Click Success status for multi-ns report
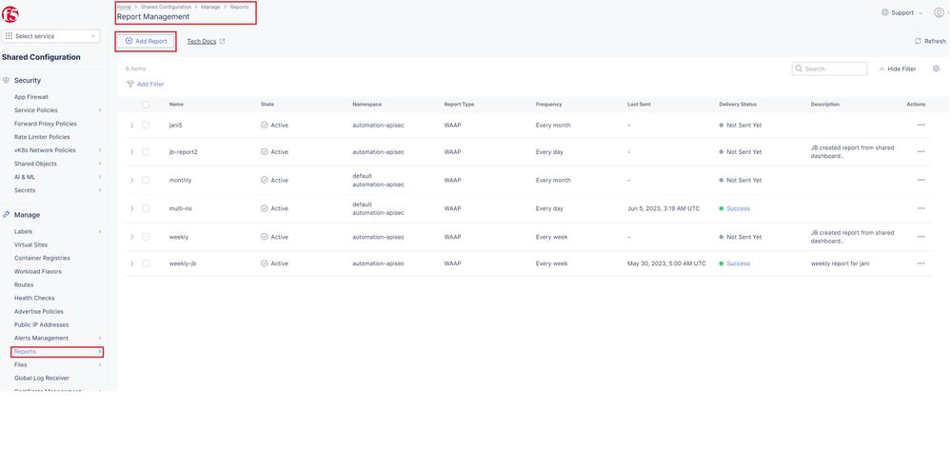 [738, 208]
